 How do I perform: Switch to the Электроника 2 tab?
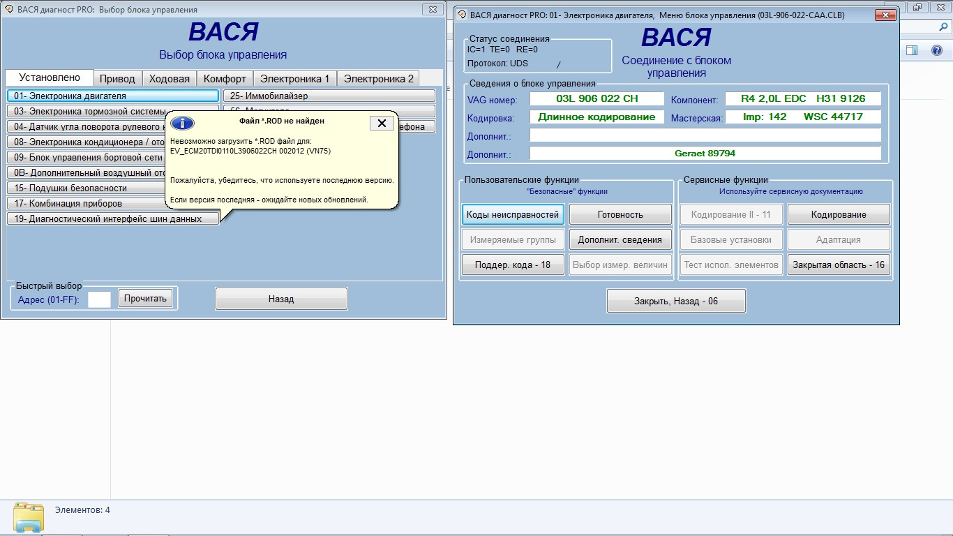point(379,78)
